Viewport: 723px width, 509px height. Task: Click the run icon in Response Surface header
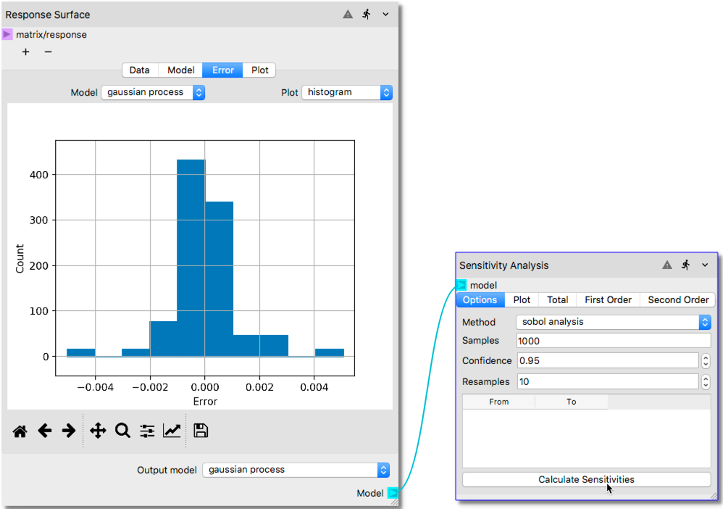coord(367,15)
